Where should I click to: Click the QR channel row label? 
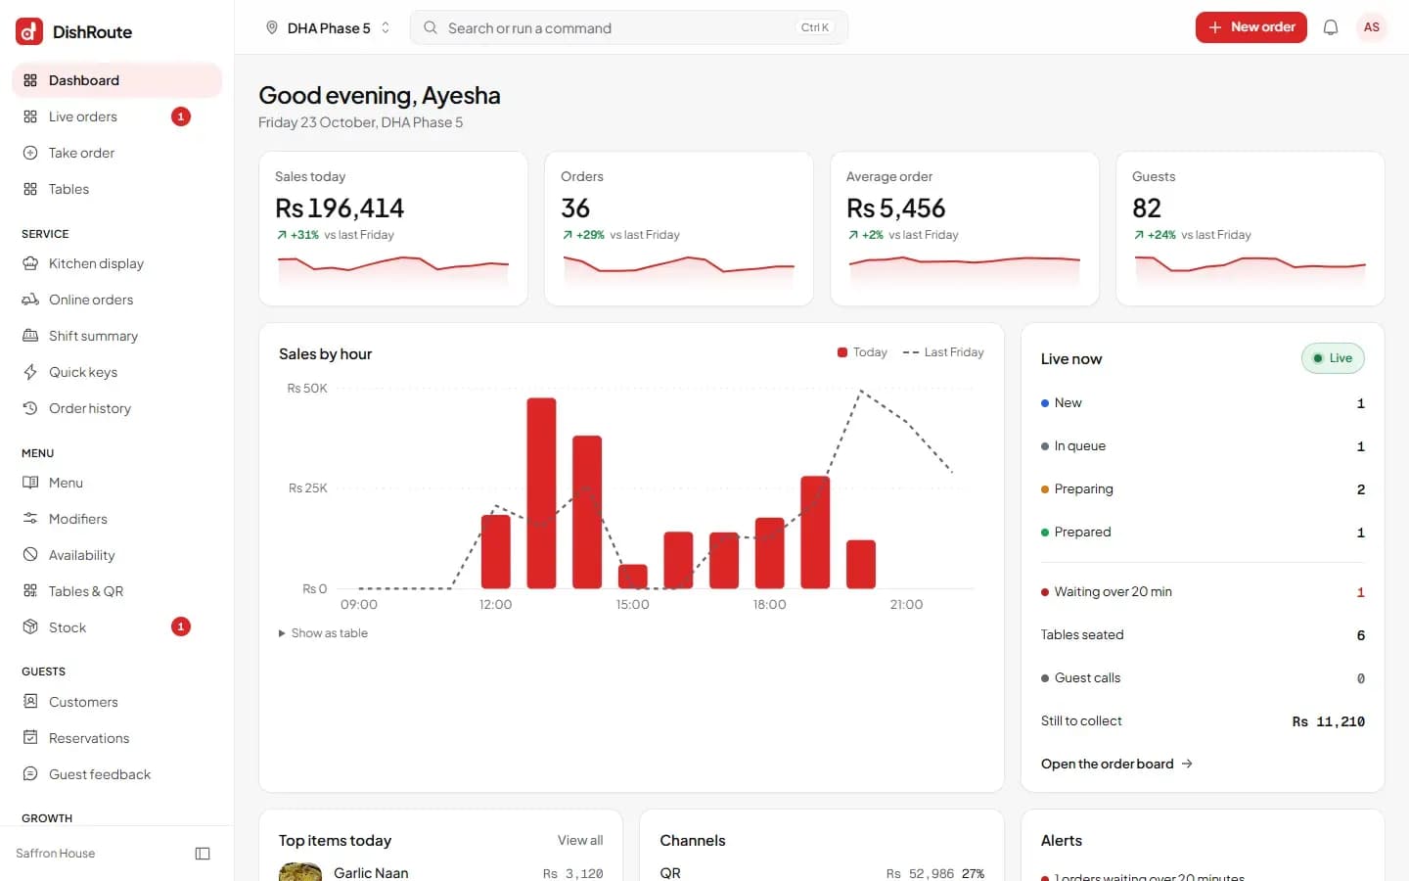[670, 873]
